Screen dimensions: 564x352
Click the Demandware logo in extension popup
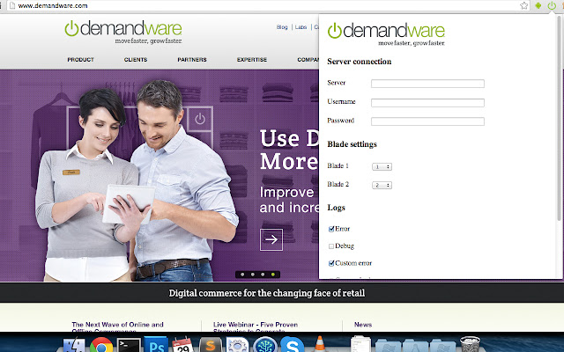click(386, 34)
